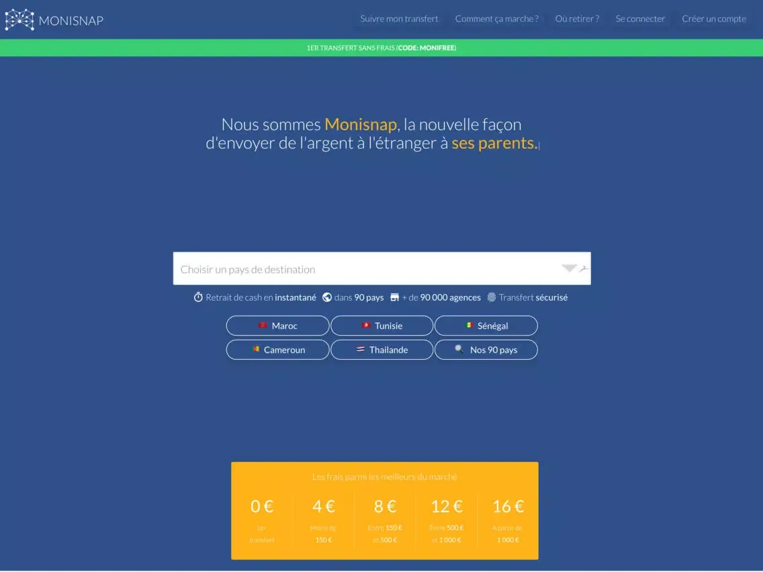Click the orange words ses parents.
Viewport: 763px width, 572px height.
click(x=494, y=143)
